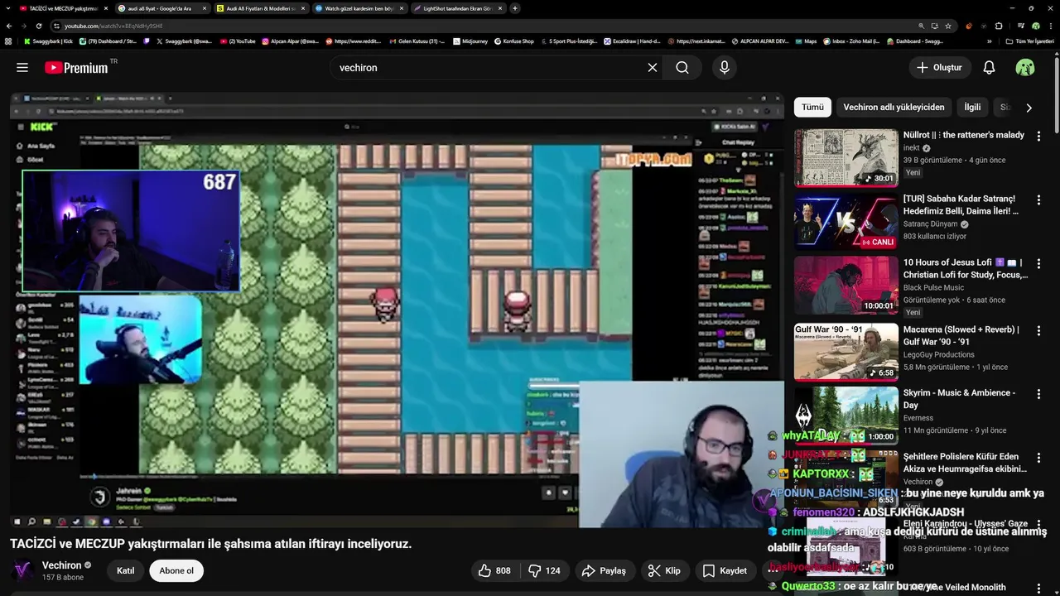Open more options for Nüllrot video
This screenshot has height=596, width=1060.
[1038, 136]
